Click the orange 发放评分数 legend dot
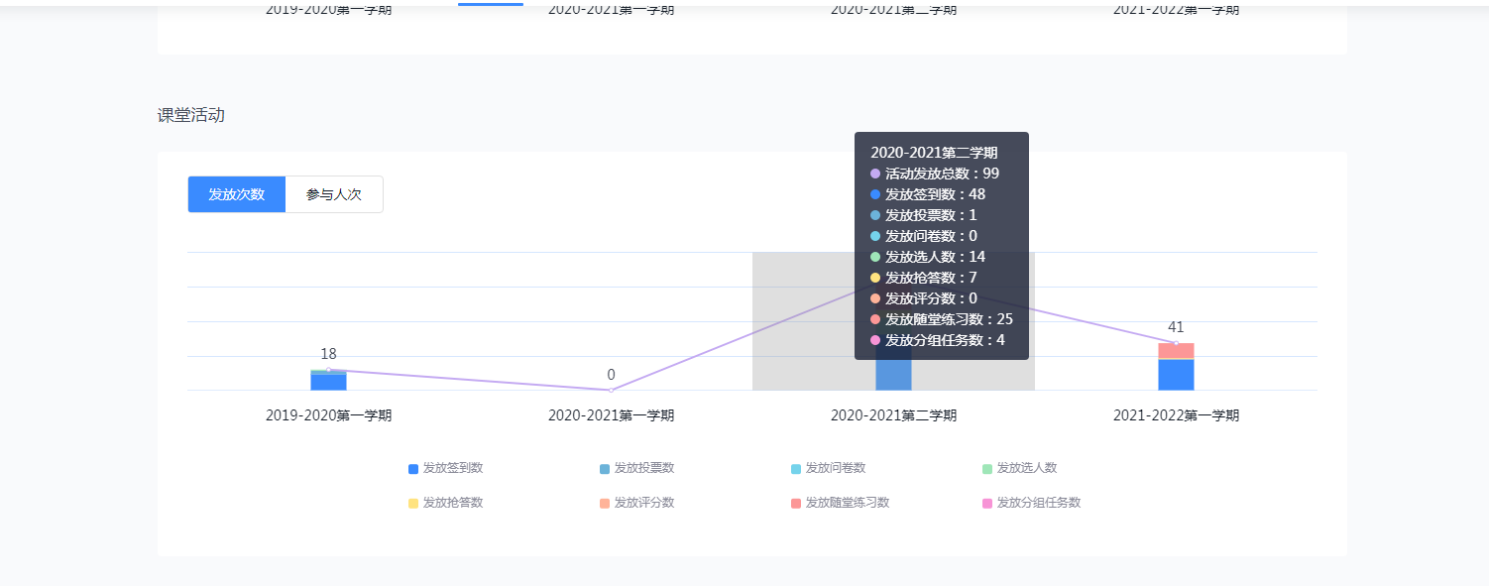 point(605,503)
